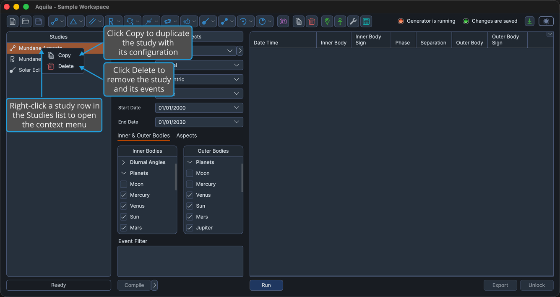The image size is (560, 297).
Task: Click the copy study toolbar icon
Action: click(299, 21)
